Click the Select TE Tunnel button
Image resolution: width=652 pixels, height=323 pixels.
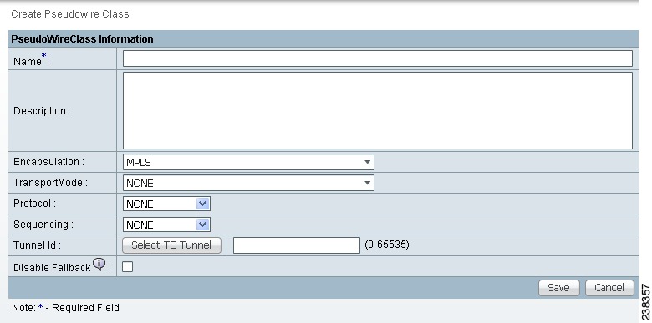tap(171, 245)
